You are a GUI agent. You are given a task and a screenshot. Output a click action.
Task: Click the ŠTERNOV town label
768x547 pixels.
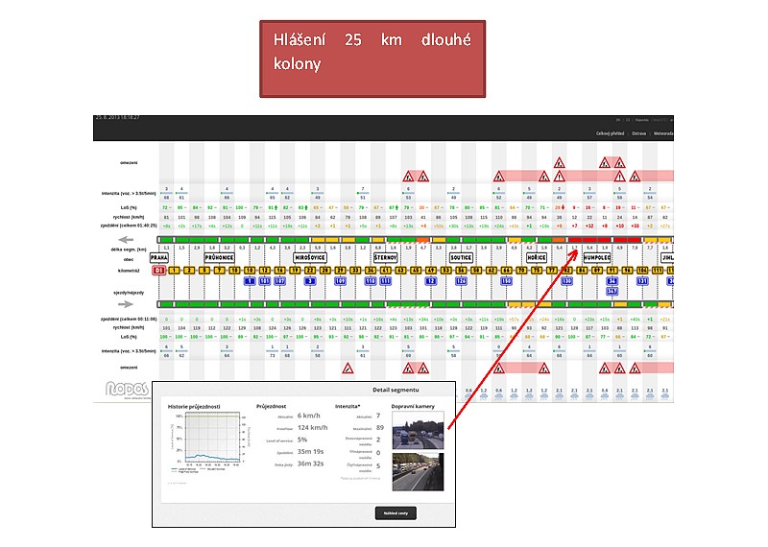click(386, 257)
